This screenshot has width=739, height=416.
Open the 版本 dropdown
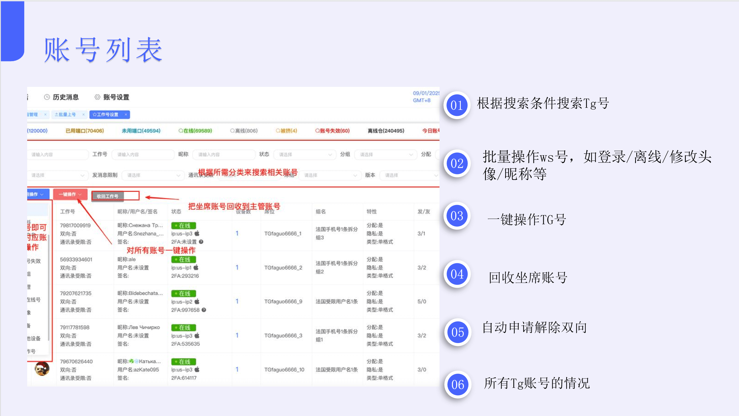click(x=410, y=175)
